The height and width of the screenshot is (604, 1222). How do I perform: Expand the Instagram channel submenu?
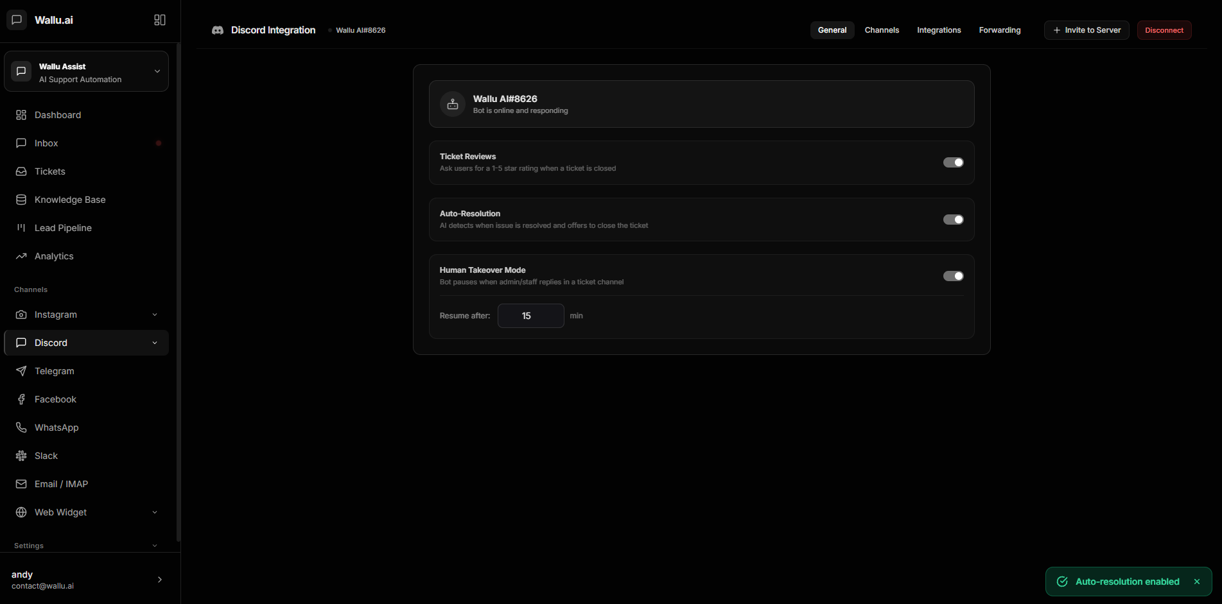pos(155,315)
